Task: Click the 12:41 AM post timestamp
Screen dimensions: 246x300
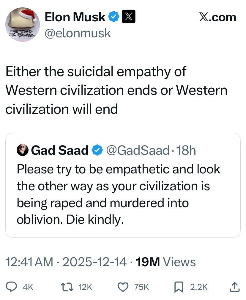Action: click(30, 262)
